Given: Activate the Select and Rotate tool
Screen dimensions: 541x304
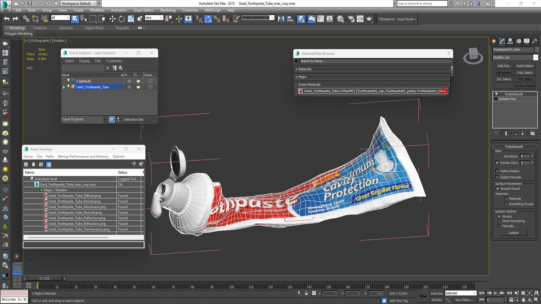Looking at the screenshot, I should pyautogui.click(x=121, y=19).
